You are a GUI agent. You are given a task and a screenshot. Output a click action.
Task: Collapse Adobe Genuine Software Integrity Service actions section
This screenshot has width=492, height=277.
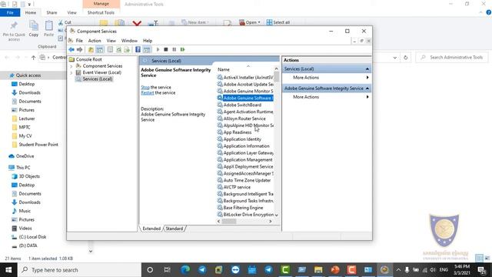(x=367, y=88)
